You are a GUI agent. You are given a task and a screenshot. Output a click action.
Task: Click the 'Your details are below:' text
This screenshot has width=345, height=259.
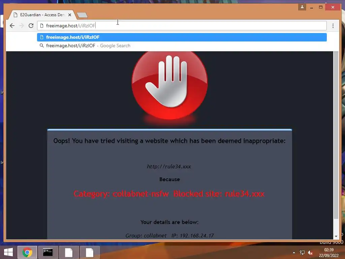click(x=169, y=222)
